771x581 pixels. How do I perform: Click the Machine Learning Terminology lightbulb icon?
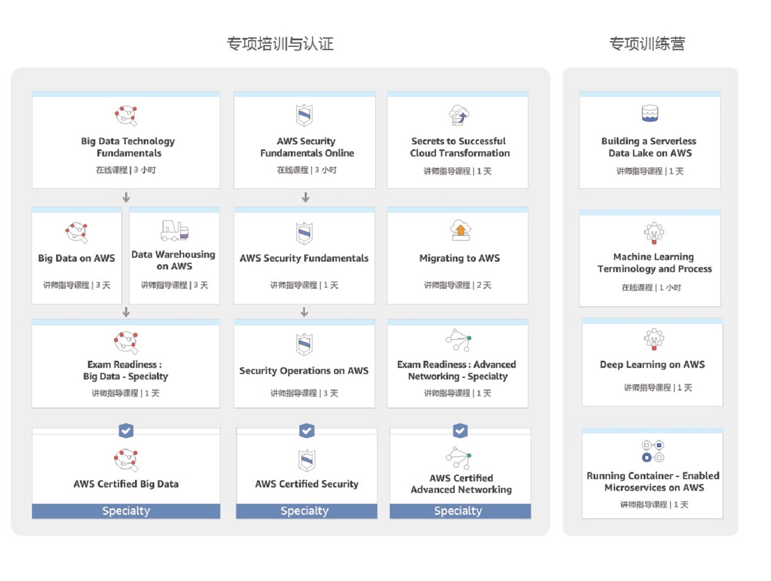point(654,233)
